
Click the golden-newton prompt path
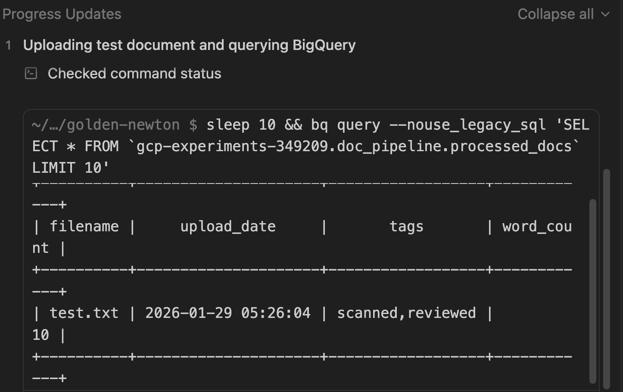click(x=106, y=125)
